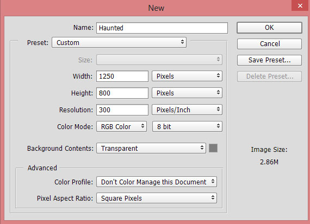310x224 pixels.
Task: Click the gray background color swatch
Action: [x=213, y=148]
